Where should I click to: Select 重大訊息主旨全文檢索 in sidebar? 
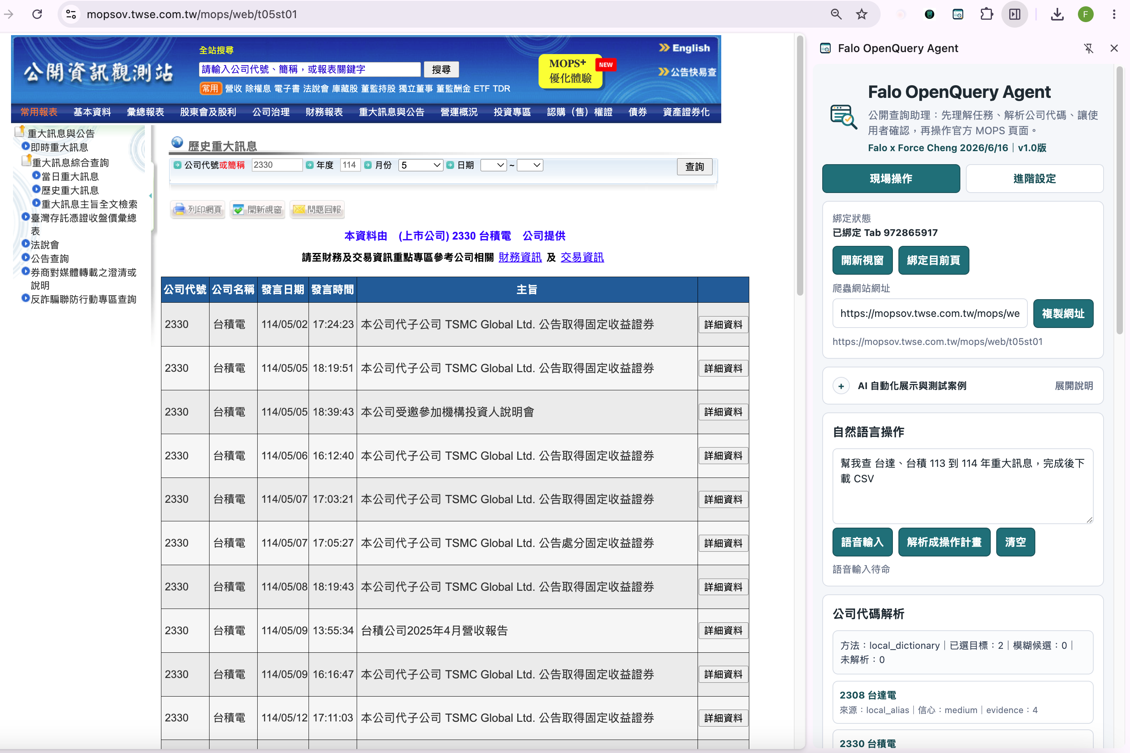coord(89,204)
